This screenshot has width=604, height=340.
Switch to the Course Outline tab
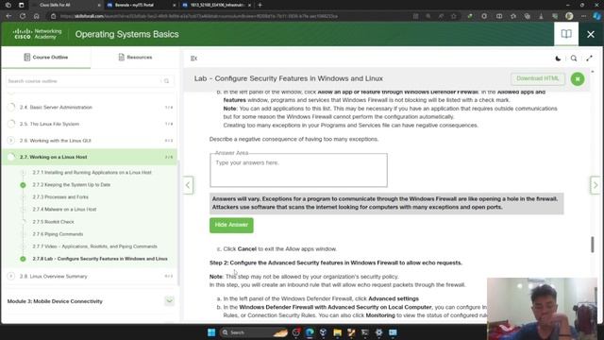pos(46,57)
